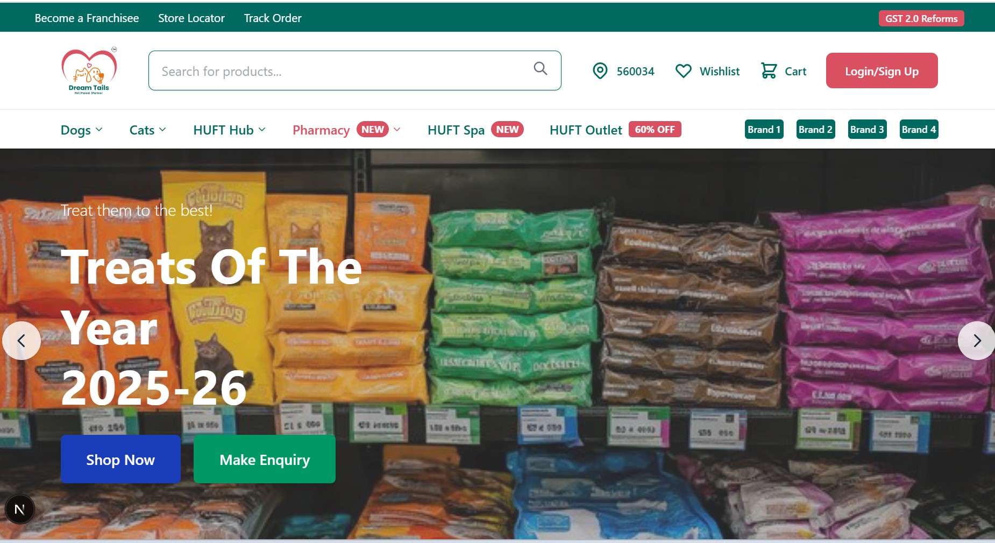Click the location pin icon
The height and width of the screenshot is (543, 995).
600,71
